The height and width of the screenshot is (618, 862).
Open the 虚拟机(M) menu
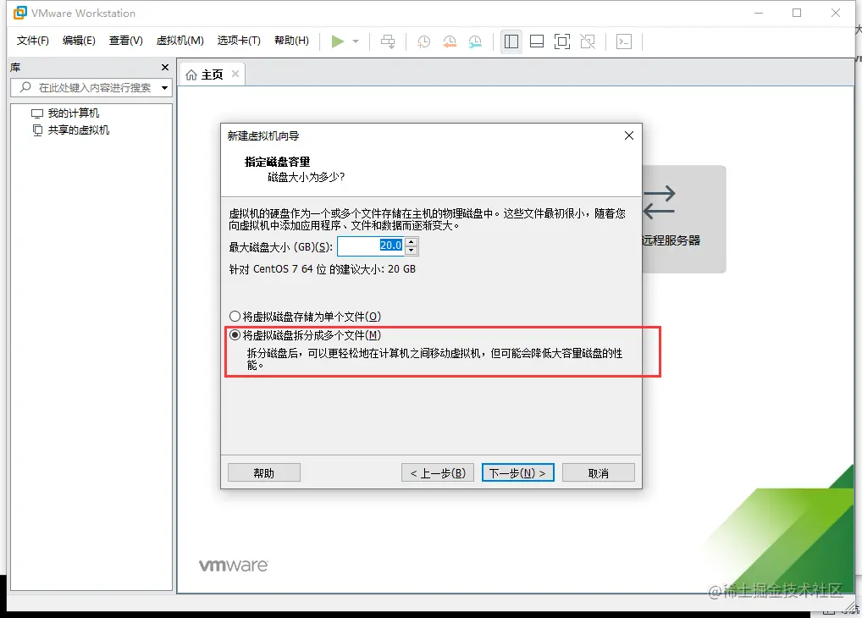click(x=180, y=41)
